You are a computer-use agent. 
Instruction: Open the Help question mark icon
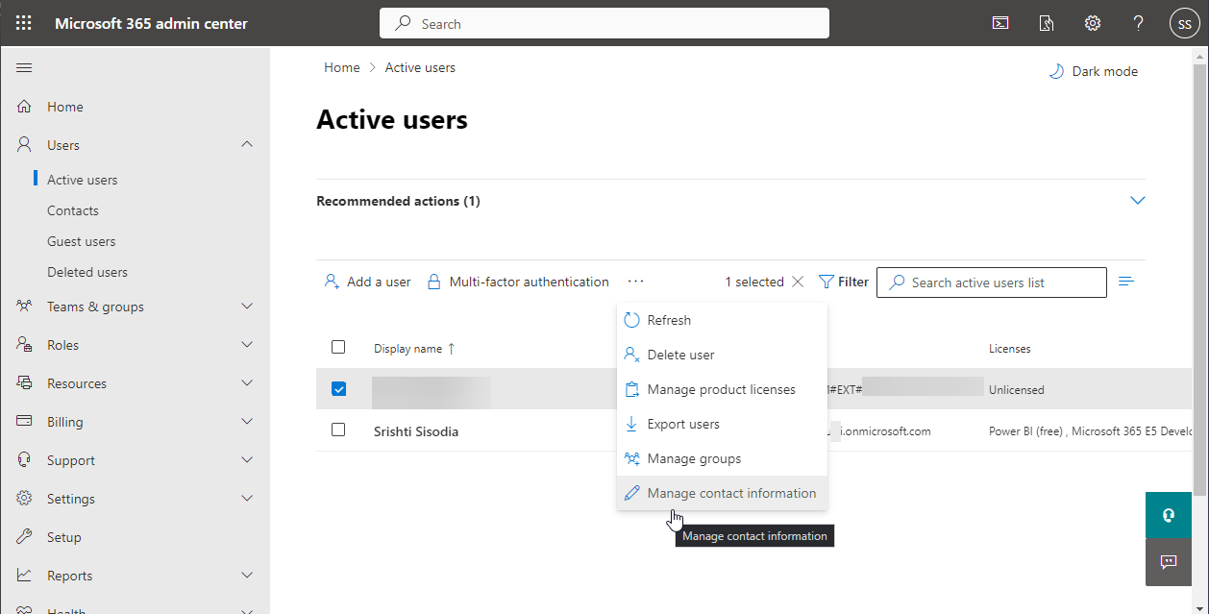pyautogui.click(x=1139, y=23)
